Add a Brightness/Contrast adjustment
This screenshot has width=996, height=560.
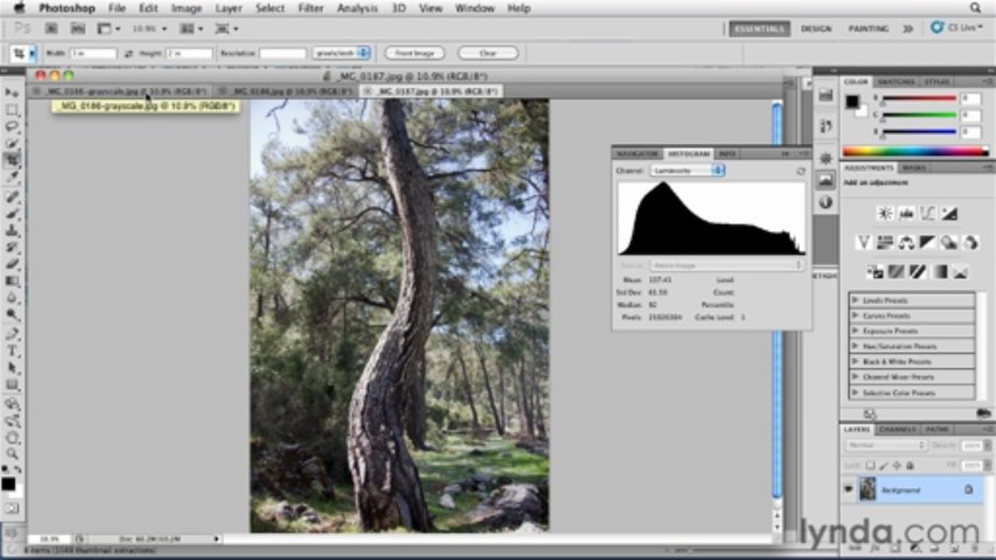click(x=885, y=213)
